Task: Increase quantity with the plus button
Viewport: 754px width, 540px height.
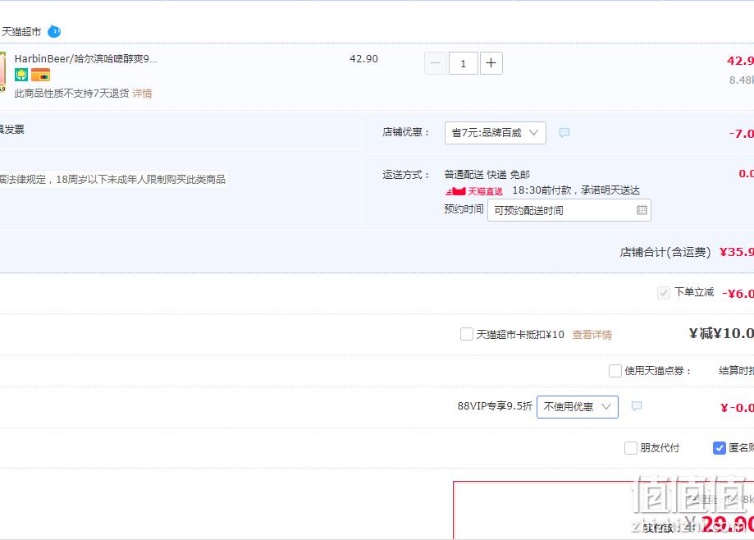Action: 491,63
